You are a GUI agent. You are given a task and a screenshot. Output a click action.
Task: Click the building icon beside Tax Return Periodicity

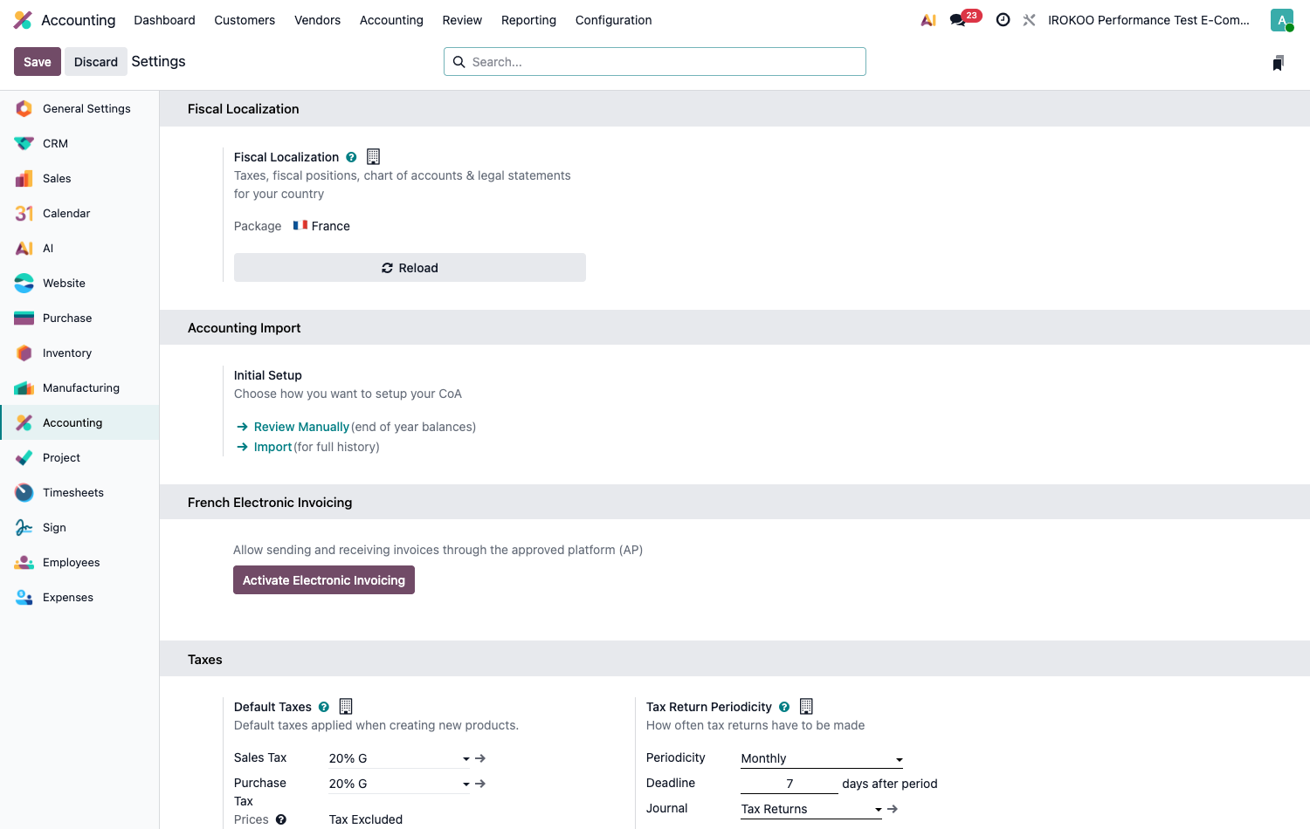click(806, 706)
